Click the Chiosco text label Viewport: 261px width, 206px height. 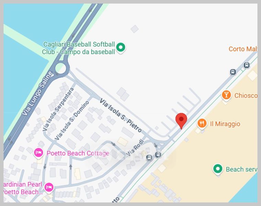pos(246,95)
